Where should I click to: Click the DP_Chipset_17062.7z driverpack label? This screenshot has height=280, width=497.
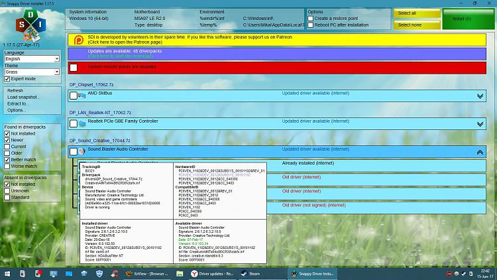tap(91, 85)
